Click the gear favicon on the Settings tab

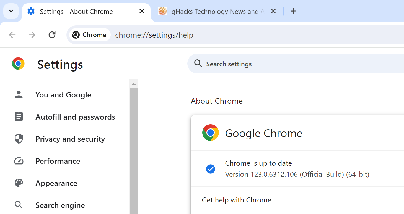click(x=31, y=11)
